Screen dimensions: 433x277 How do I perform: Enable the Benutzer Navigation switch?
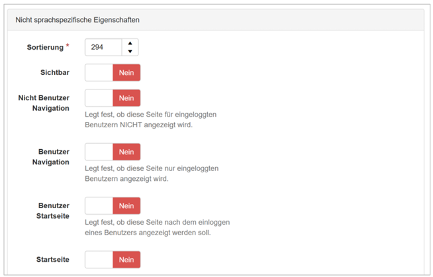(x=113, y=152)
